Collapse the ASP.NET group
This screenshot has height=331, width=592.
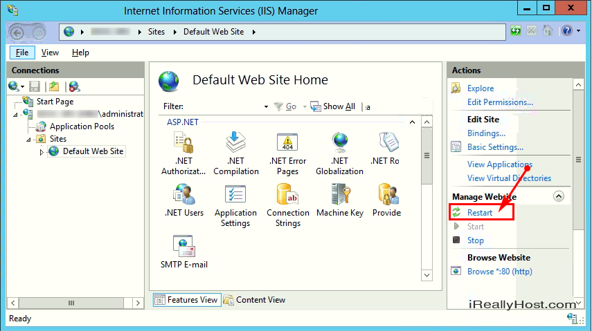tap(412, 122)
